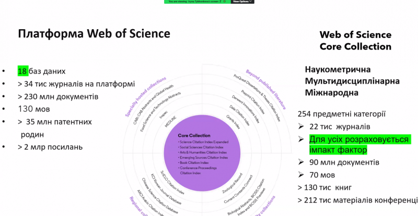The height and width of the screenshot is (216, 418).
Task: Click the '70 мов' item
Action: pyautogui.click(x=322, y=175)
